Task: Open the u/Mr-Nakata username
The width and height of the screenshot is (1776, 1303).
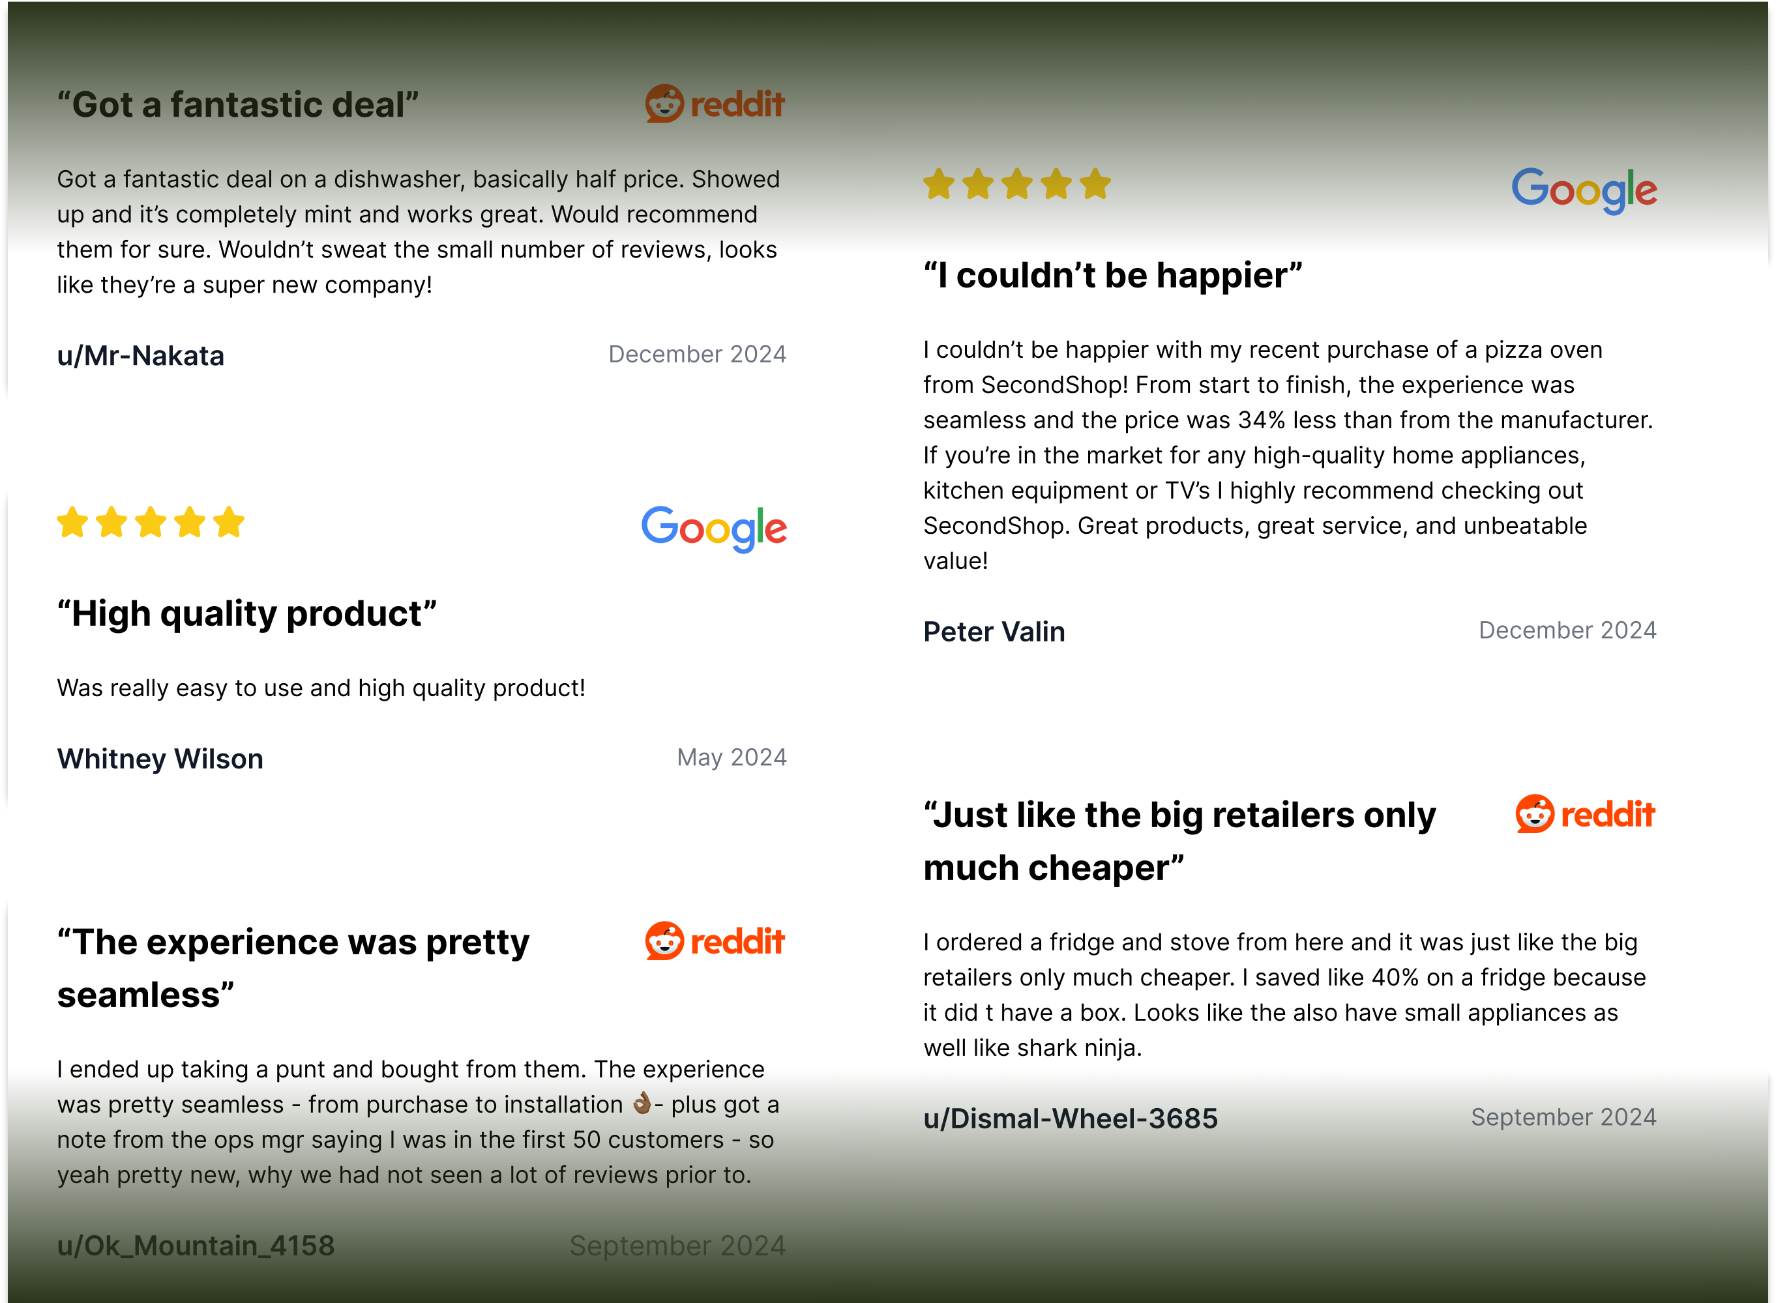Action: pyautogui.click(x=140, y=356)
